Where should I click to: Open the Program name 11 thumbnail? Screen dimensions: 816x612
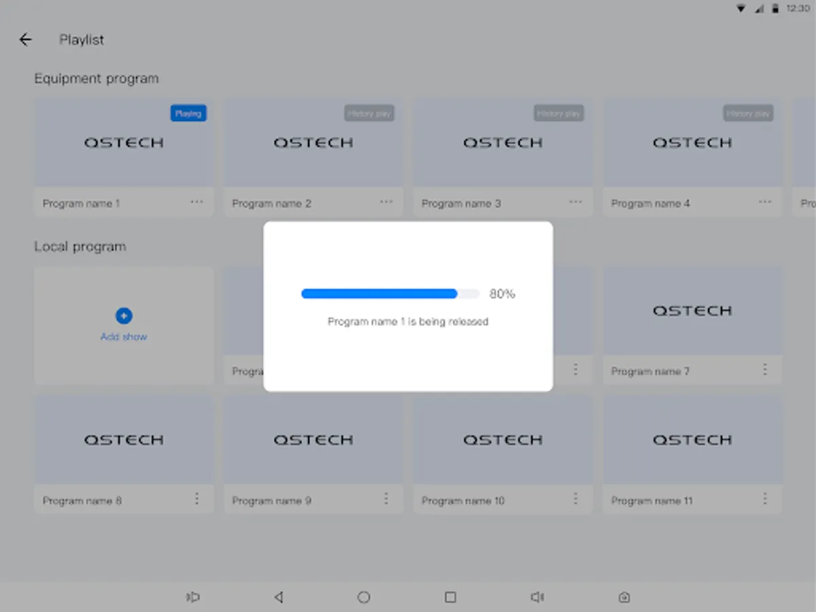tap(692, 440)
